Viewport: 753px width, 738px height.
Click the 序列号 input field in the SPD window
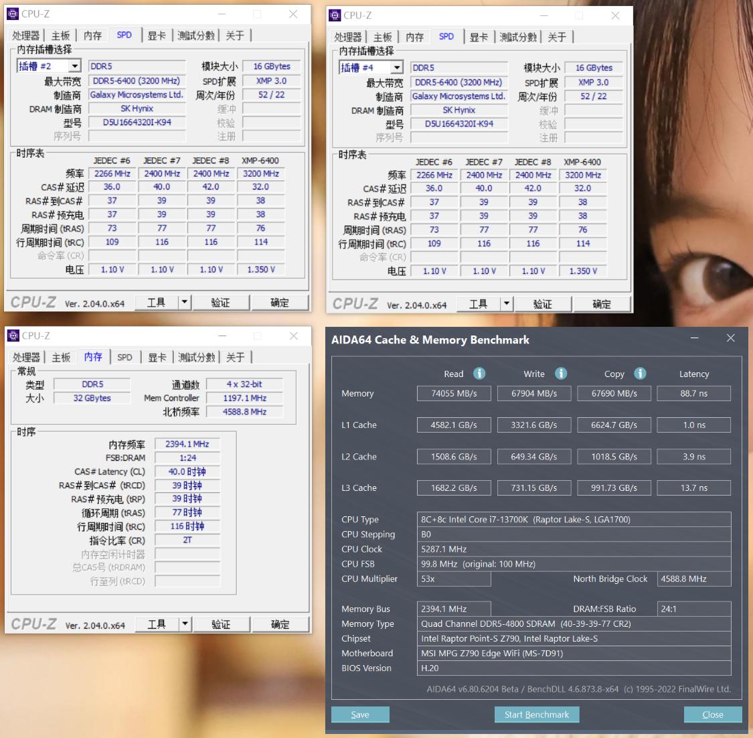click(x=137, y=136)
